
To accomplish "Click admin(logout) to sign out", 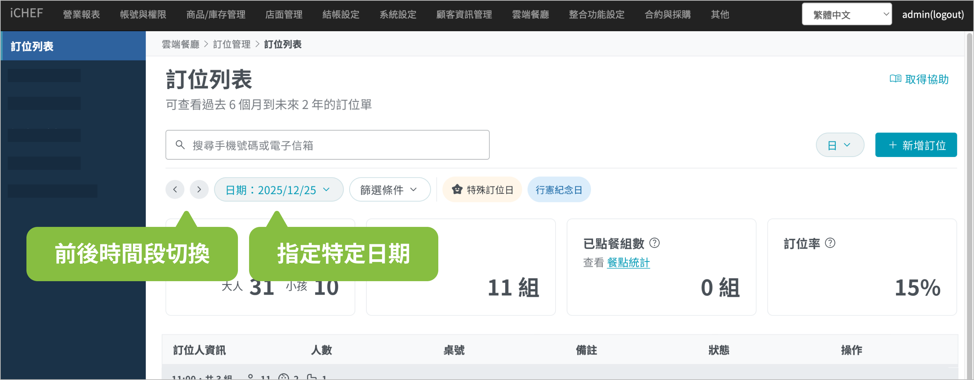I will (x=932, y=14).
